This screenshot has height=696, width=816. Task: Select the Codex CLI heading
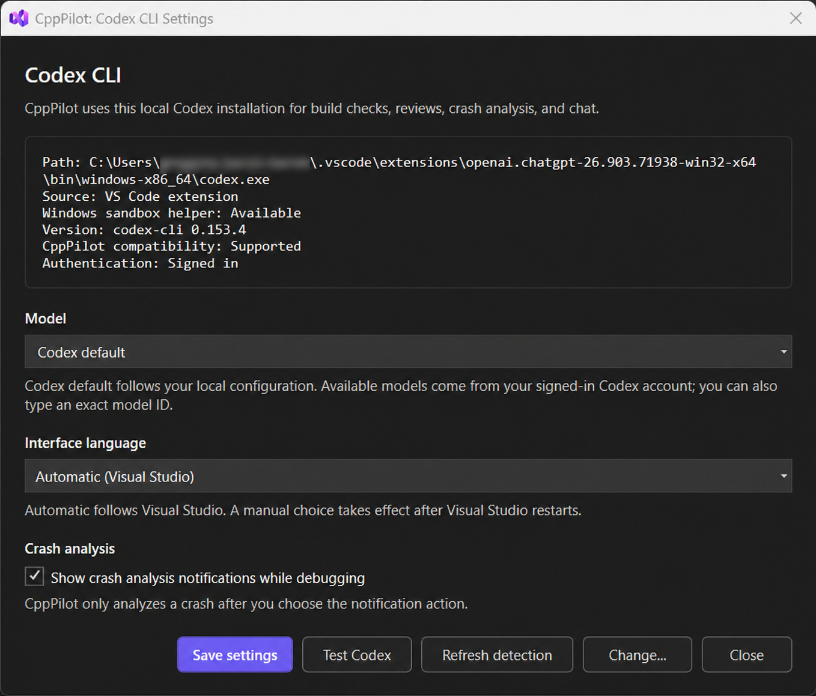(x=73, y=75)
